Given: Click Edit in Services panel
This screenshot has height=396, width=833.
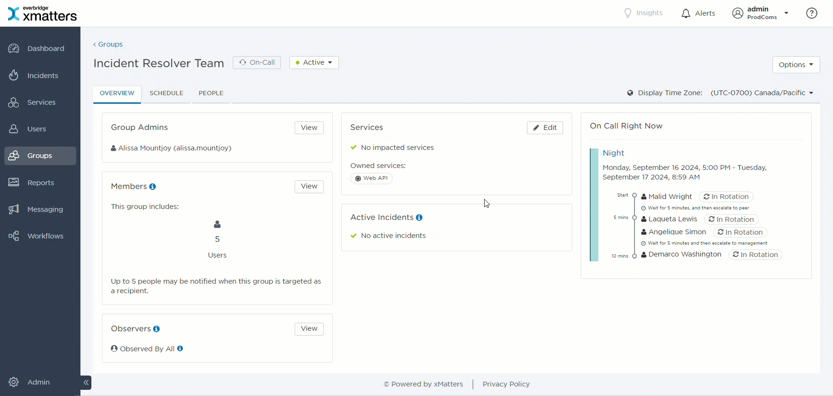Looking at the screenshot, I should click(545, 128).
